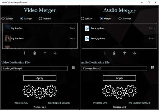This screenshot has width=159, height=110.
Task: Click the Track_05-Part1 audio file icon
Action: 87,28
